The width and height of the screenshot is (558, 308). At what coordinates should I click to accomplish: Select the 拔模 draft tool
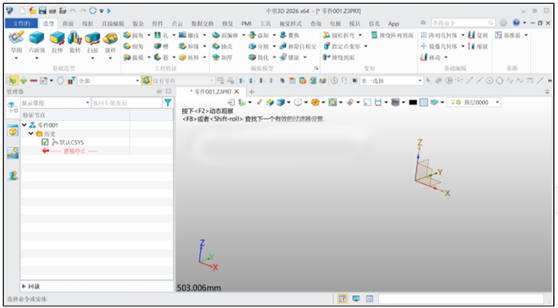[134, 57]
